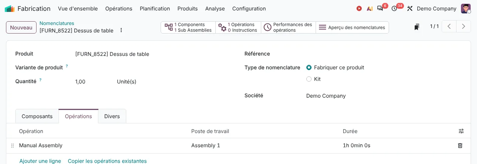
Task: Open the Vue d'ensemble menu
Action: [x=78, y=9]
